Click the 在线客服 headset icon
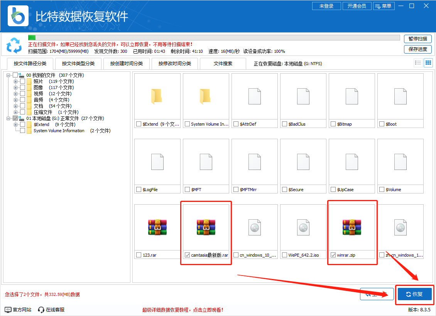The image size is (436, 316). [x=41, y=309]
